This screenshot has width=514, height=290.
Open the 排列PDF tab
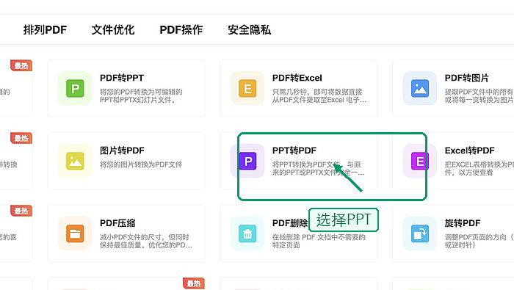(45, 30)
